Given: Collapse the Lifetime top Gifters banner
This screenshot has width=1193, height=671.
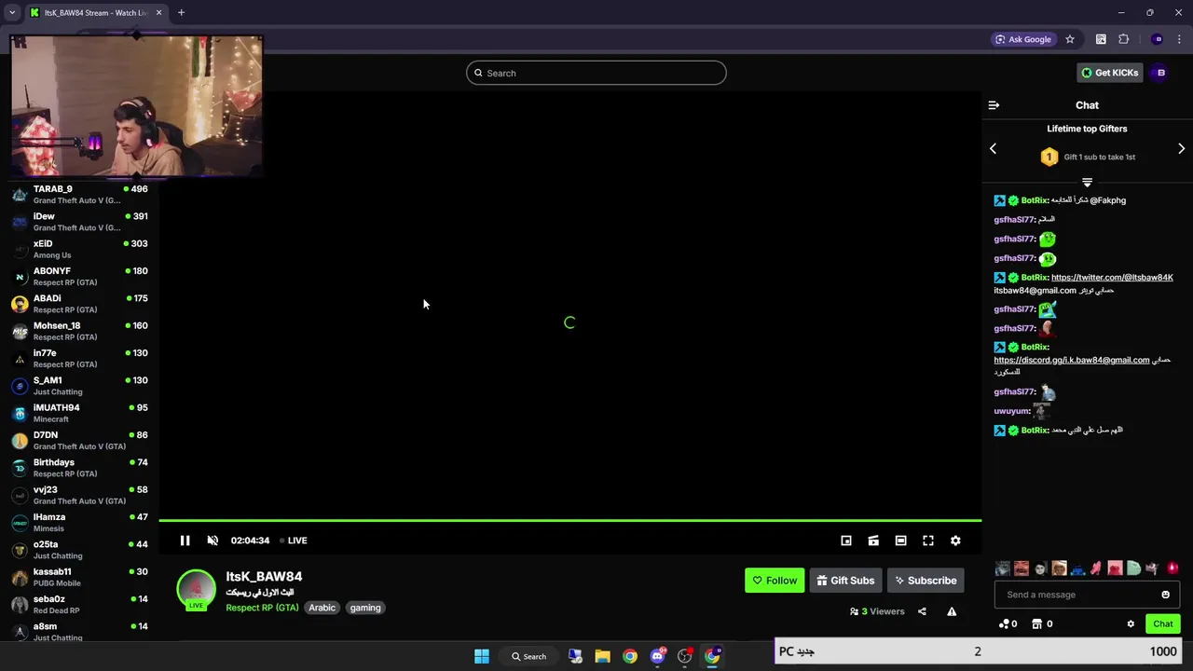Looking at the screenshot, I should [x=1087, y=182].
